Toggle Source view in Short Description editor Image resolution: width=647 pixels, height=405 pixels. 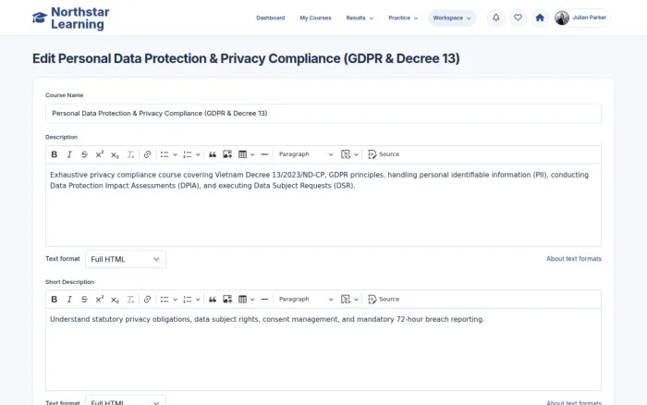[384, 300]
